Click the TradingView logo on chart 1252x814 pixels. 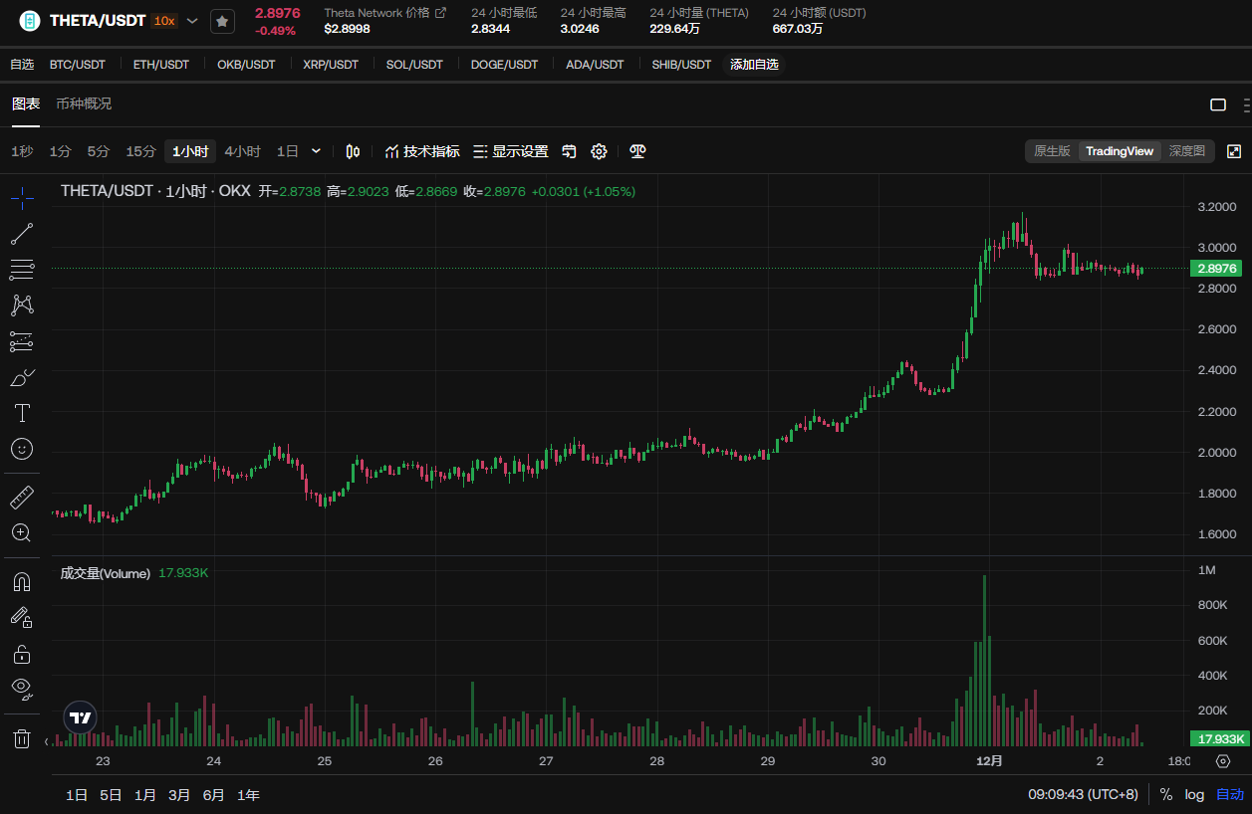pyautogui.click(x=81, y=716)
